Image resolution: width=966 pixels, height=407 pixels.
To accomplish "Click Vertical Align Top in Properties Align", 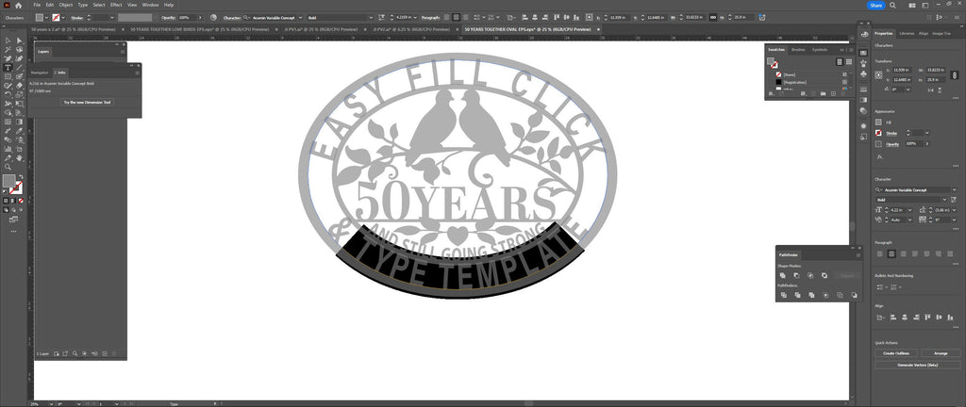I will (x=928, y=317).
